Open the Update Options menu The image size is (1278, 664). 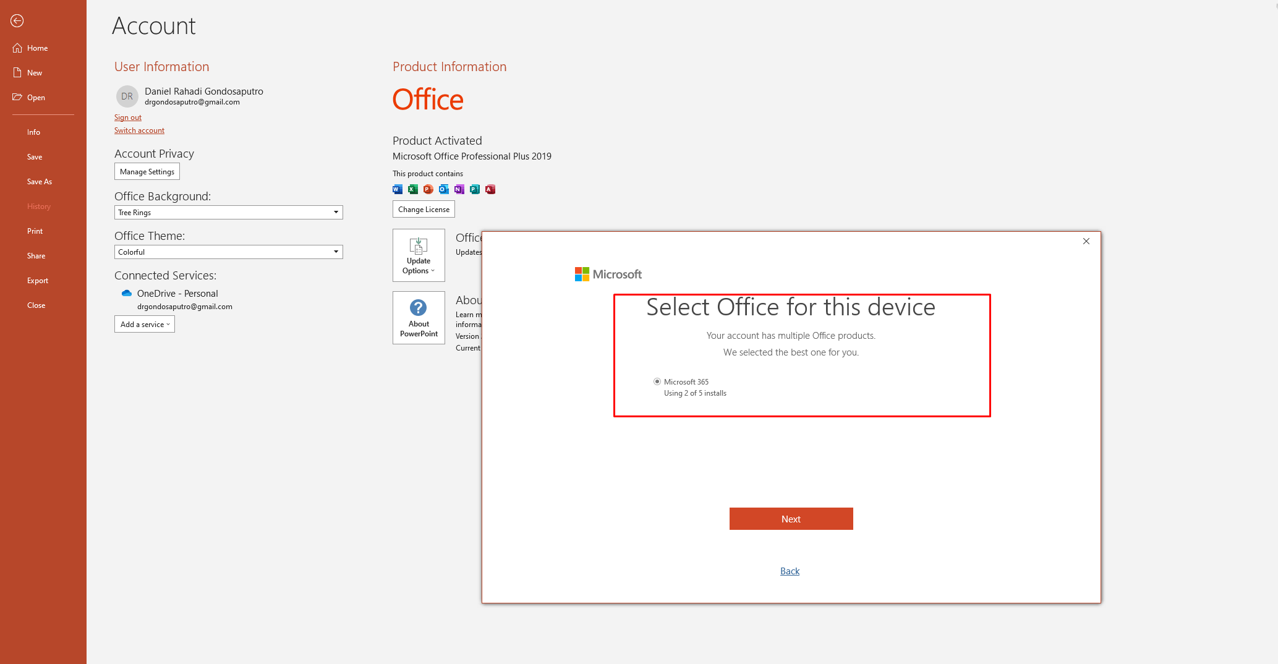pyautogui.click(x=419, y=255)
